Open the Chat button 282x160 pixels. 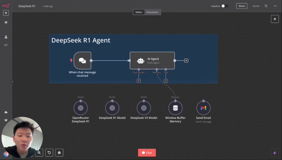147,153
